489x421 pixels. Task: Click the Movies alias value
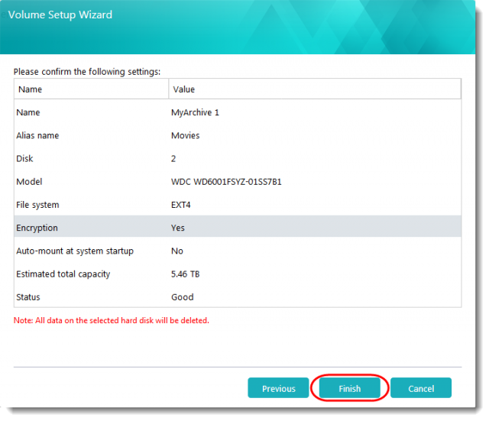[x=186, y=136]
